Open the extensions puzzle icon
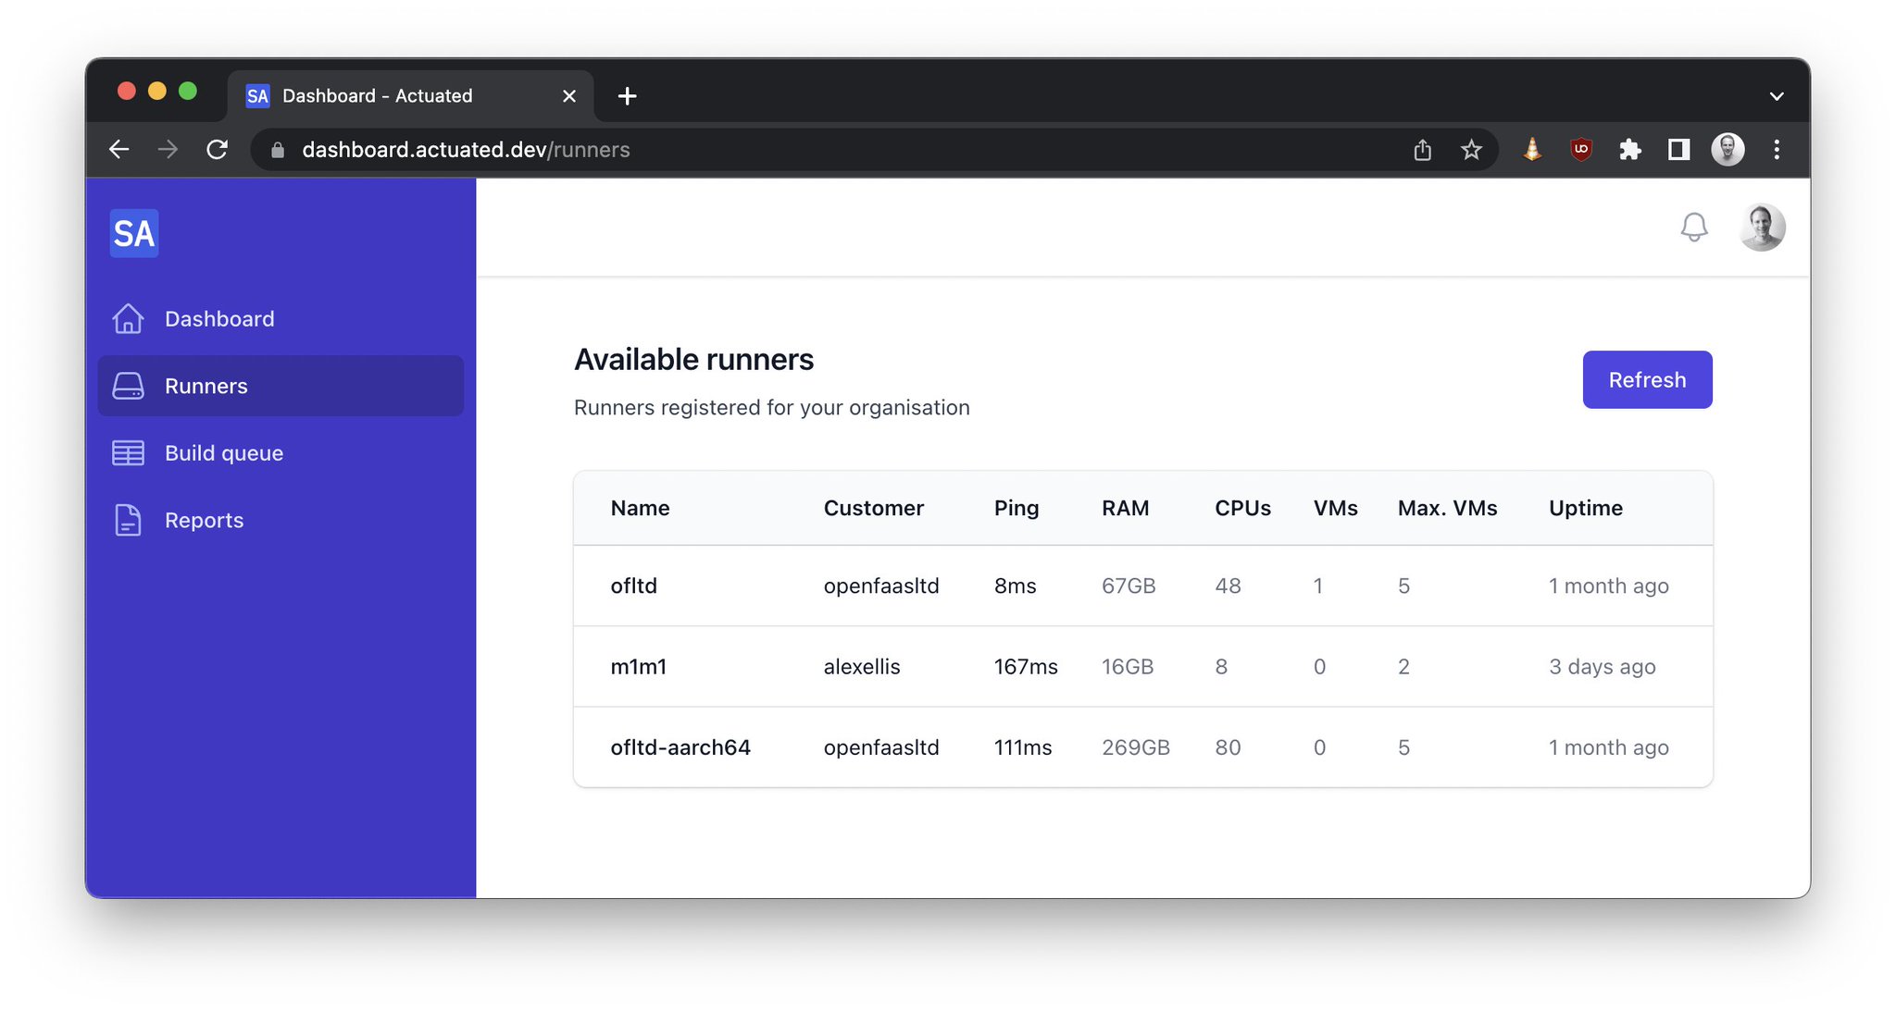 [x=1630, y=149]
